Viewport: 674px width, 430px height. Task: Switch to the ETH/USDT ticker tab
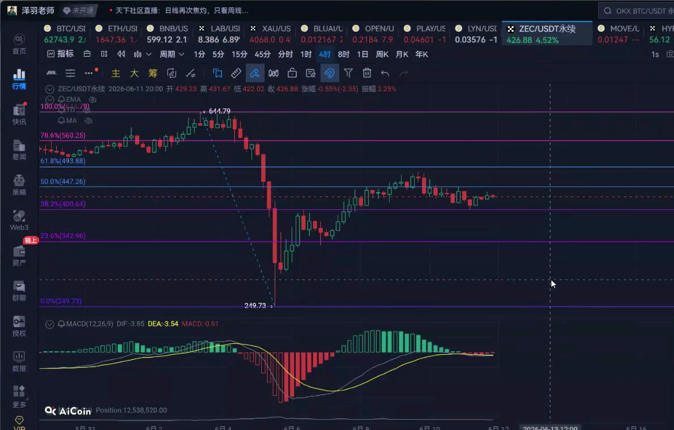[x=117, y=34]
